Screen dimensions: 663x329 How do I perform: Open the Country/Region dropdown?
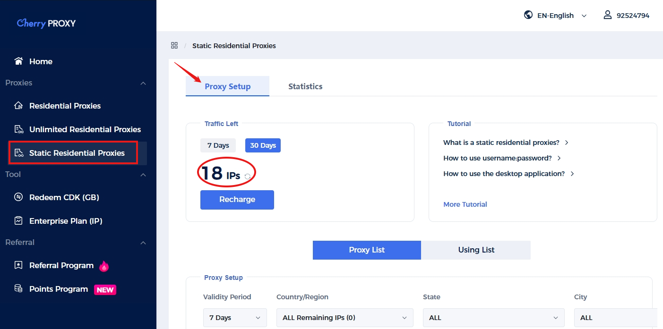[x=344, y=318]
